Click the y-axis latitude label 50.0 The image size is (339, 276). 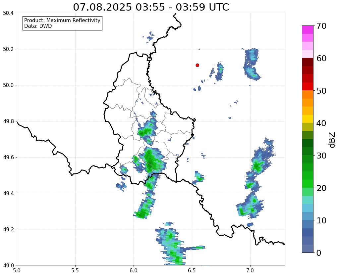(8, 85)
